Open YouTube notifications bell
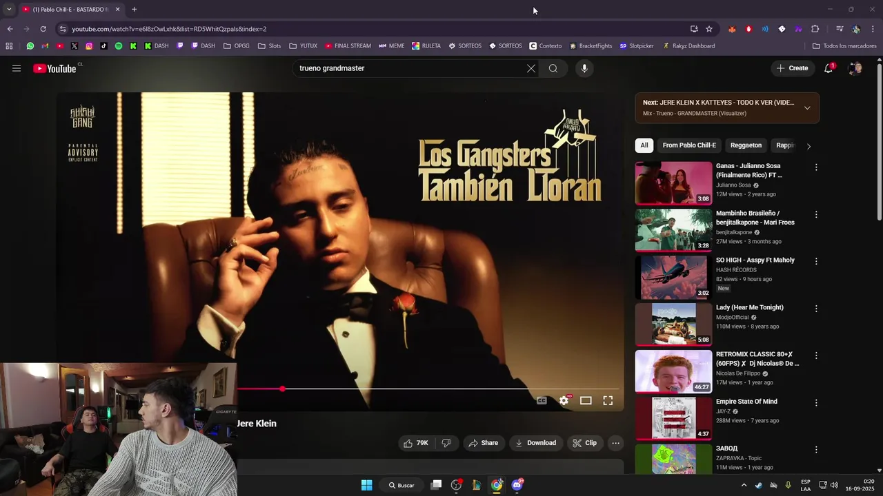 pos(829,68)
